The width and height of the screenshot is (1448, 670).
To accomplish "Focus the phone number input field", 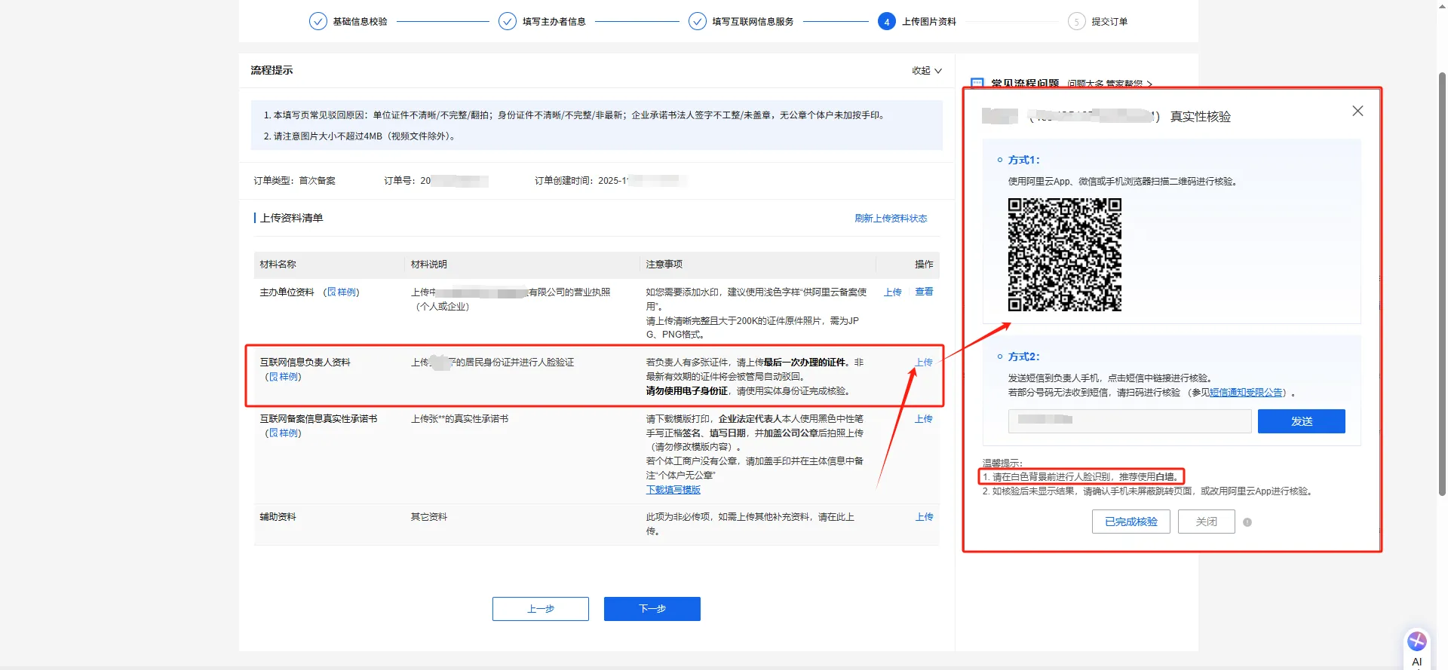I will point(1129,421).
